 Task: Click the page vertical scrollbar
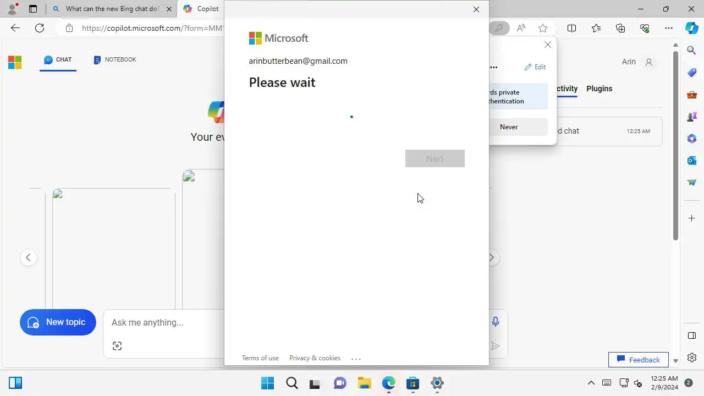coord(676,145)
